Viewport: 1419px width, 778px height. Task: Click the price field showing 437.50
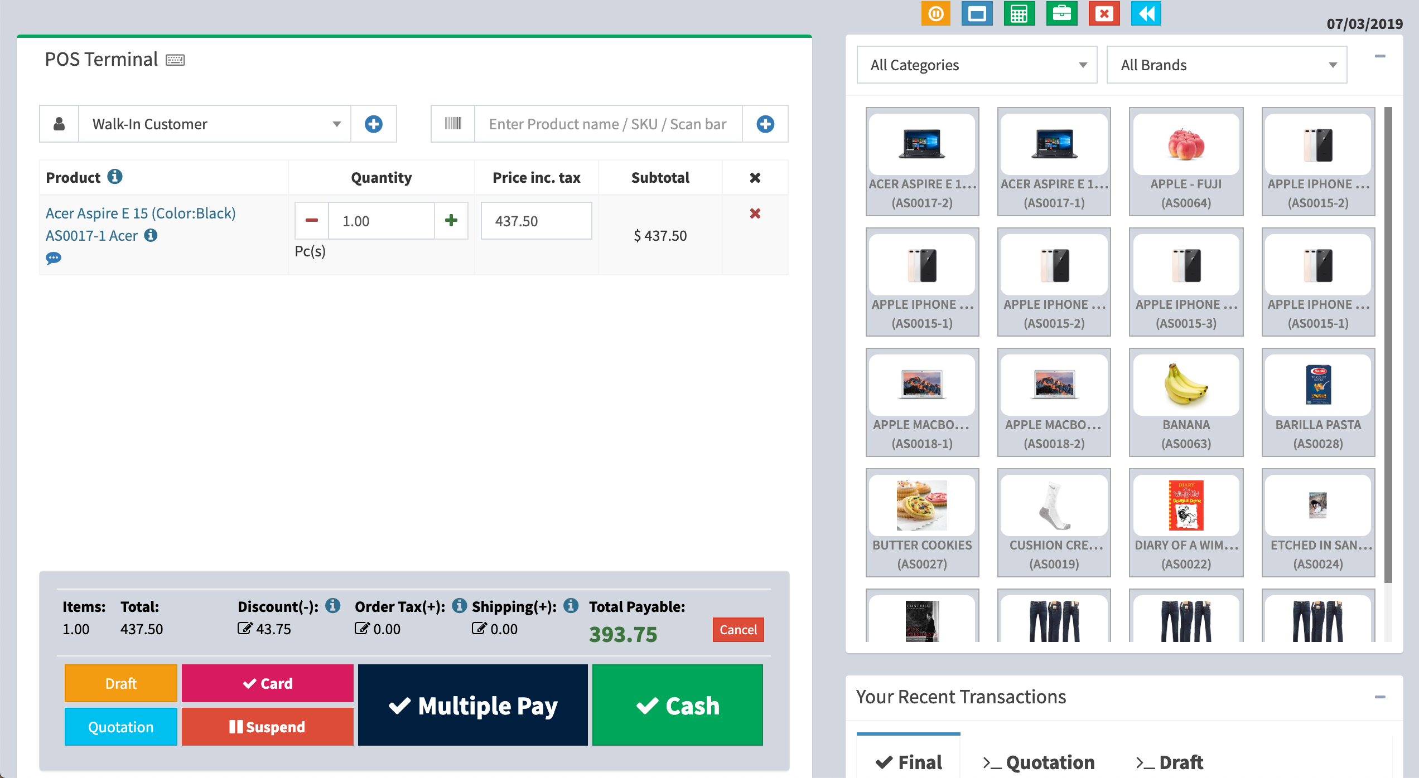[x=537, y=221]
